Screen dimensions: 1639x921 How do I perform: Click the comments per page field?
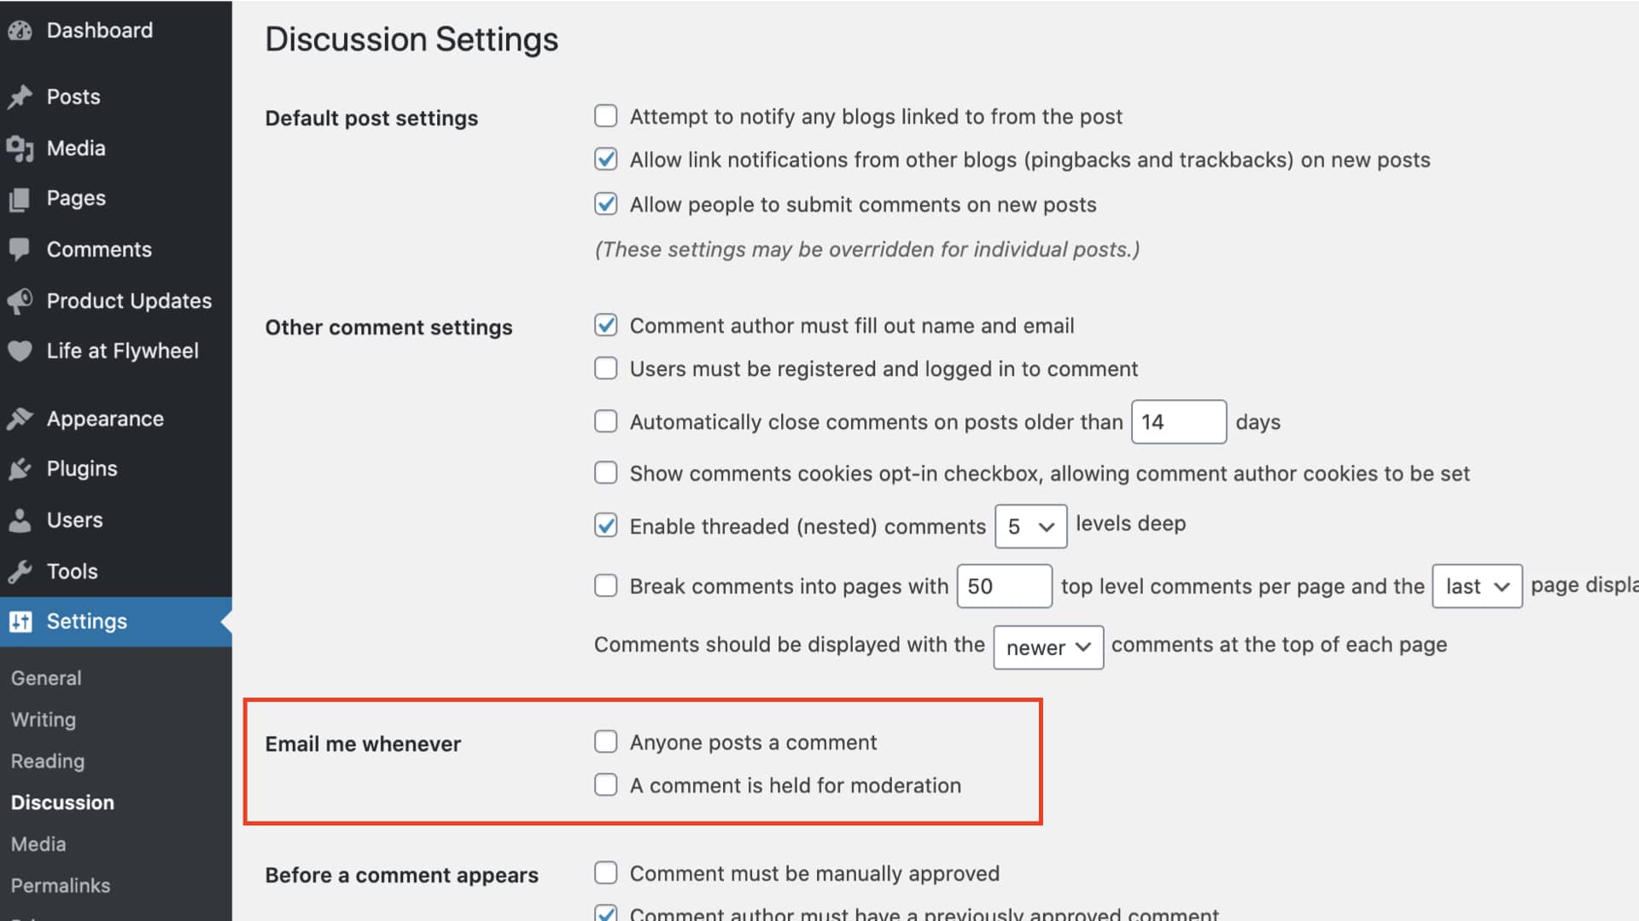coord(1004,587)
